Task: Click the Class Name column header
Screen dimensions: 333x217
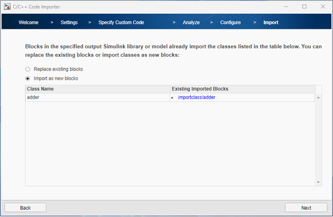Action: point(98,89)
